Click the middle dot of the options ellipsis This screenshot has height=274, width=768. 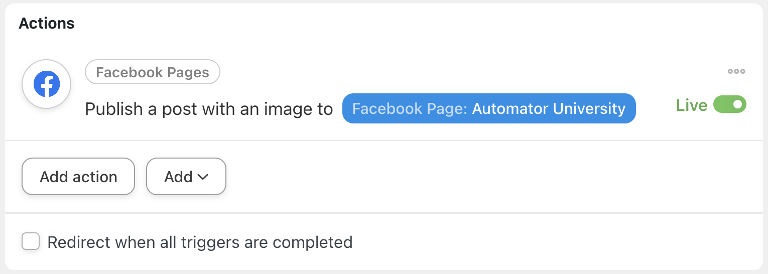click(x=736, y=71)
